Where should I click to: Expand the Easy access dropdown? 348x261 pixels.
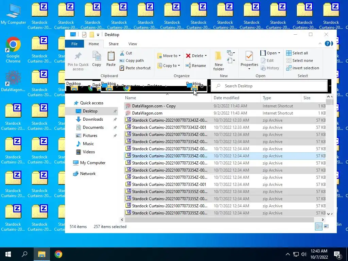231,60
